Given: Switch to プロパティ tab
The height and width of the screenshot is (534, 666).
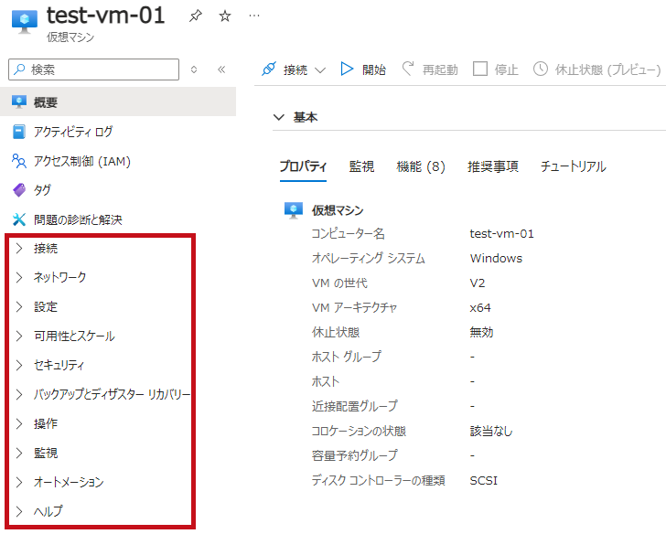Looking at the screenshot, I should pos(303,166).
